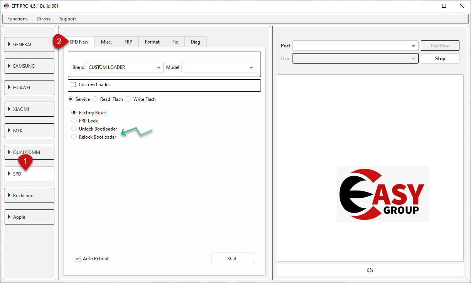Choose the FRP Lock option

click(x=74, y=121)
